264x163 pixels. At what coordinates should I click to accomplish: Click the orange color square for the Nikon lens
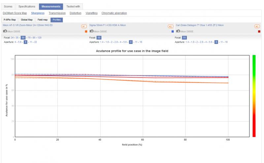tap(86, 31)
